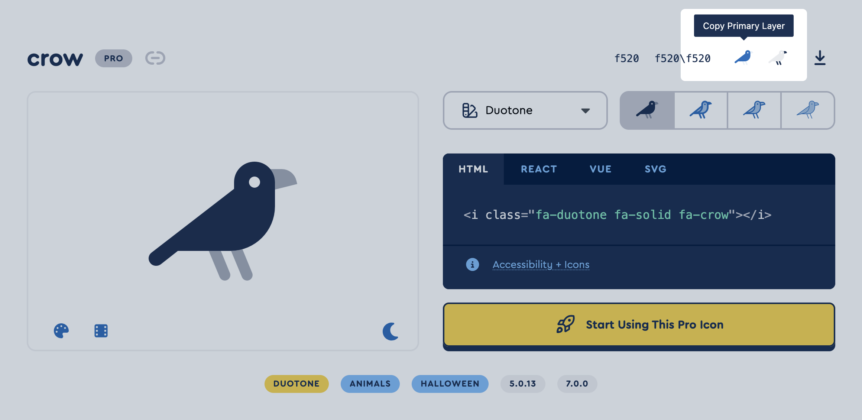Click the info circle icon
The height and width of the screenshot is (420, 862).
(x=472, y=265)
